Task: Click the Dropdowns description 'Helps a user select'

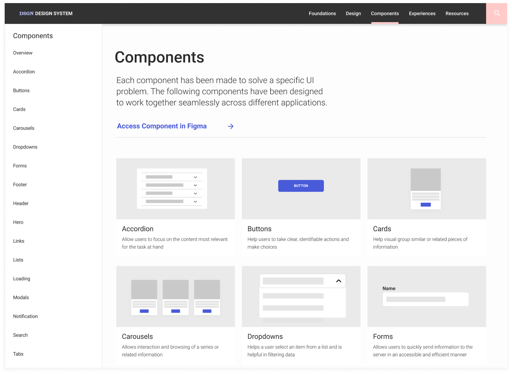Action: pos(294,351)
